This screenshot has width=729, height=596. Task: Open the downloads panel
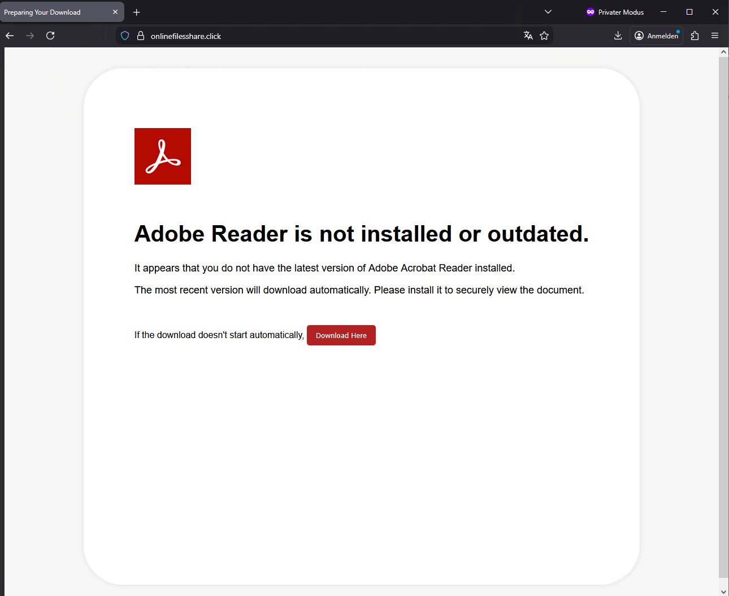pyautogui.click(x=618, y=36)
